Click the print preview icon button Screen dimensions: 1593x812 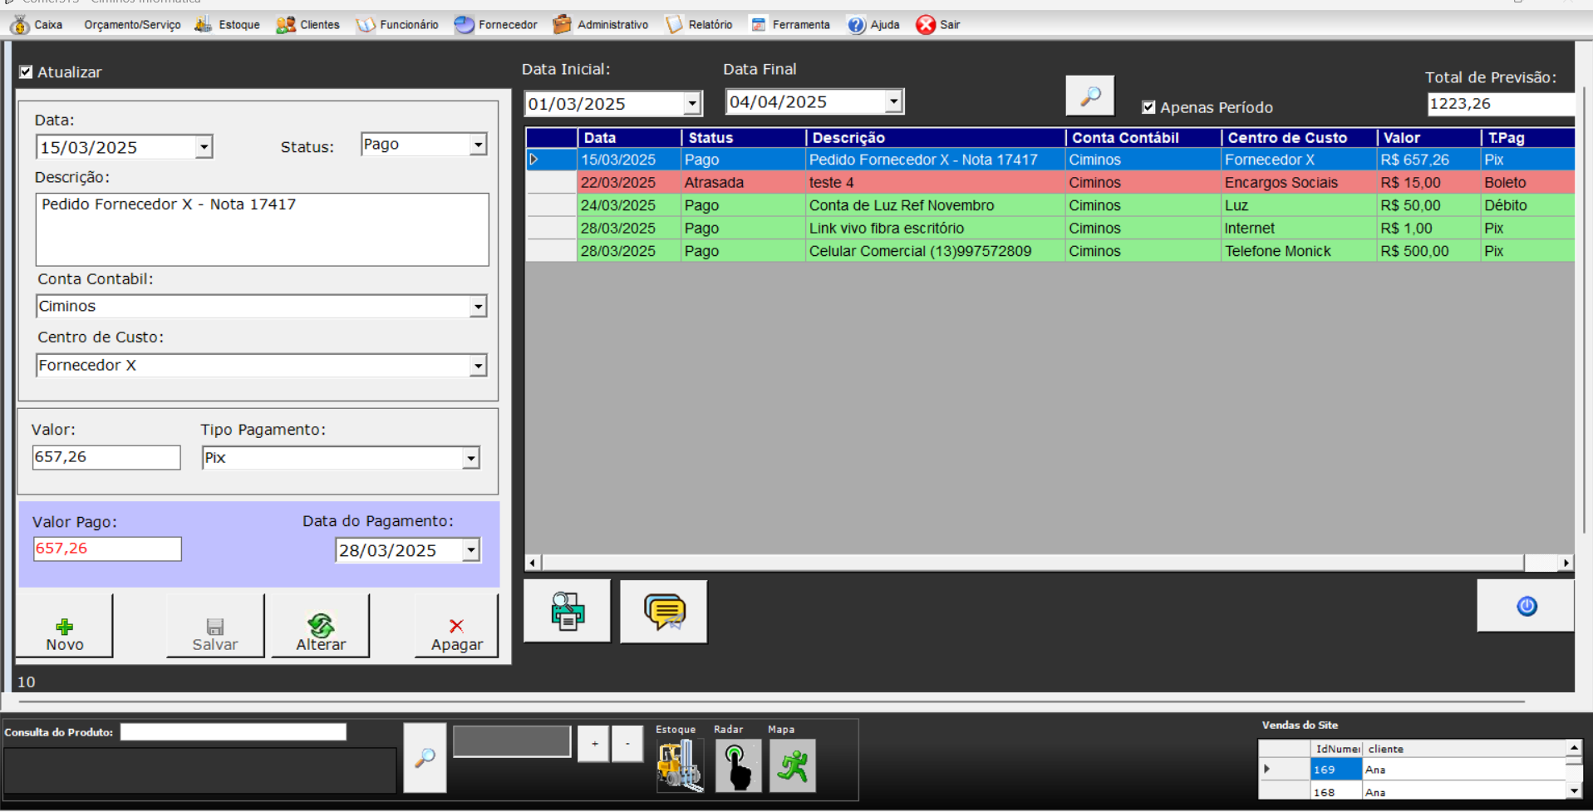tap(568, 612)
